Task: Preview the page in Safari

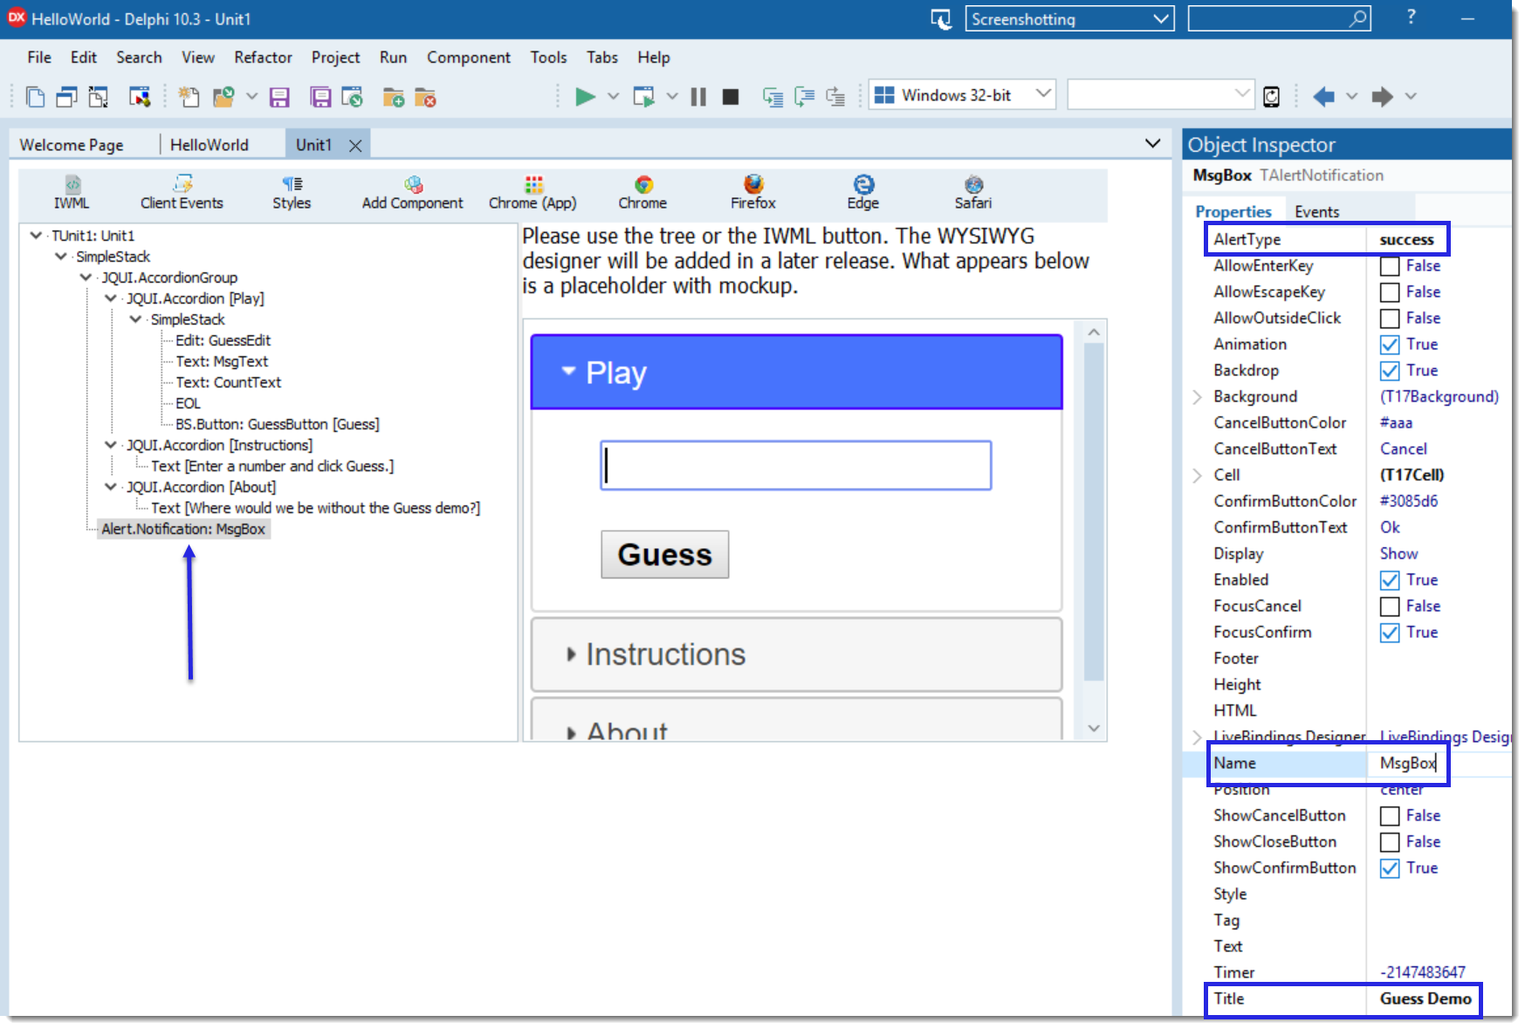Action: pos(972,192)
